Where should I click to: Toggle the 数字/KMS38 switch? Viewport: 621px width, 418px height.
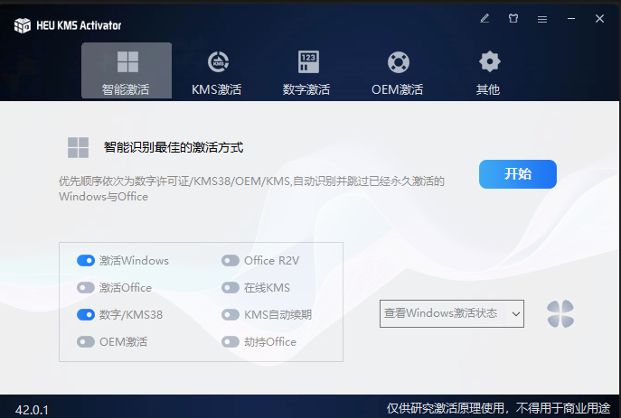[x=86, y=315]
